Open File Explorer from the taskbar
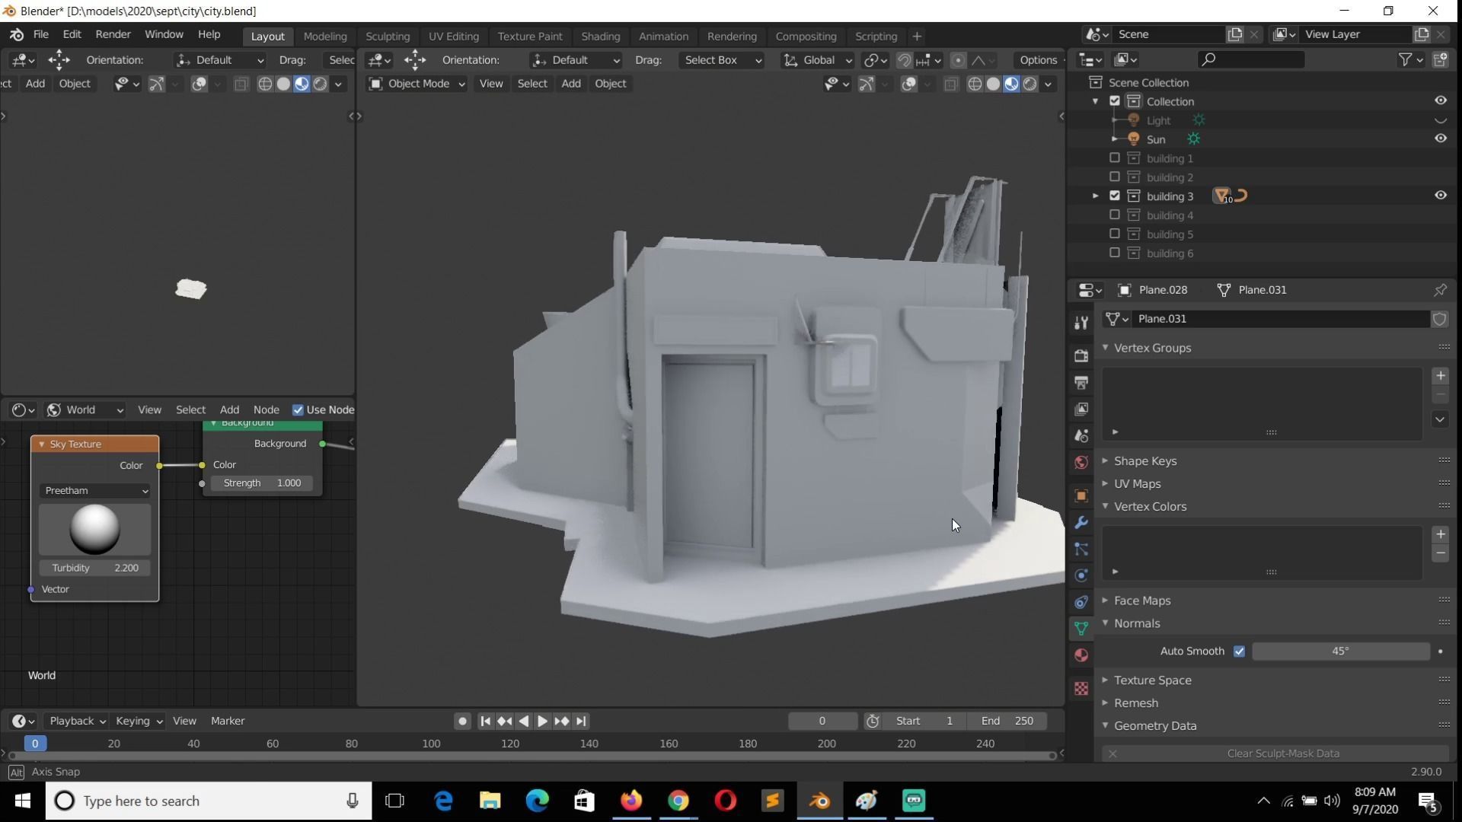Viewport: 1462px width, 822px height. 490,801
